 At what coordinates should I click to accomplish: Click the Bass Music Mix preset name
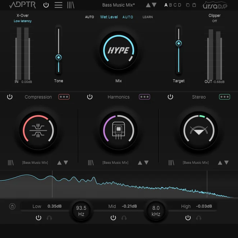pyautogui.click(x=119, y=5)
